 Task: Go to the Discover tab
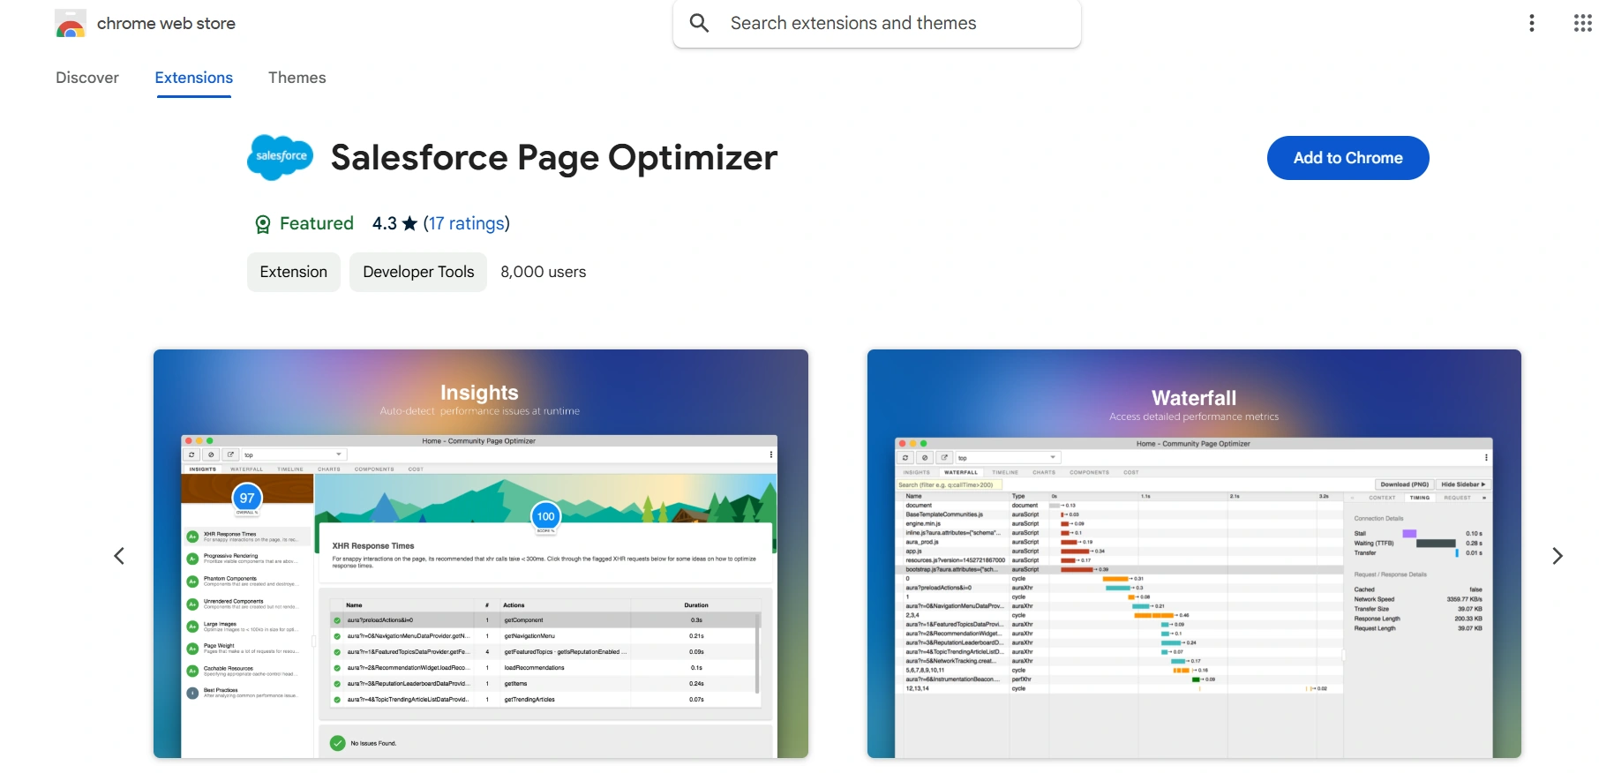87,78
